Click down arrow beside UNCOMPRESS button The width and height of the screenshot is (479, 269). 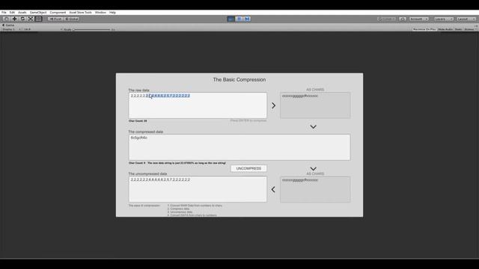click(313, 169)
